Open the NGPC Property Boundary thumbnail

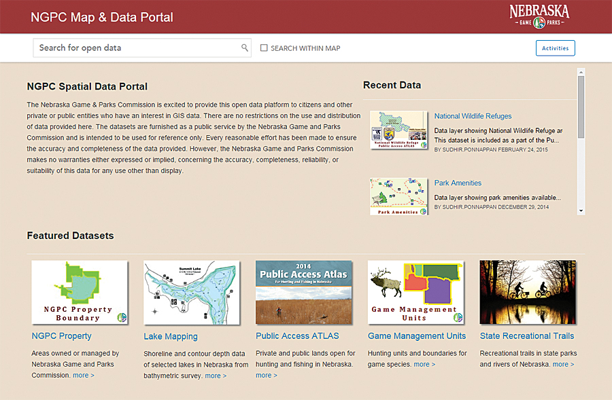tap(80, 293)
